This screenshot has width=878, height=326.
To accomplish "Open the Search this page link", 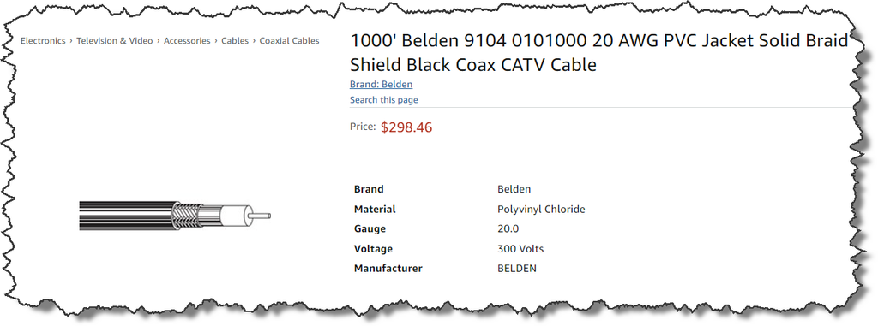I will point(384,100).
